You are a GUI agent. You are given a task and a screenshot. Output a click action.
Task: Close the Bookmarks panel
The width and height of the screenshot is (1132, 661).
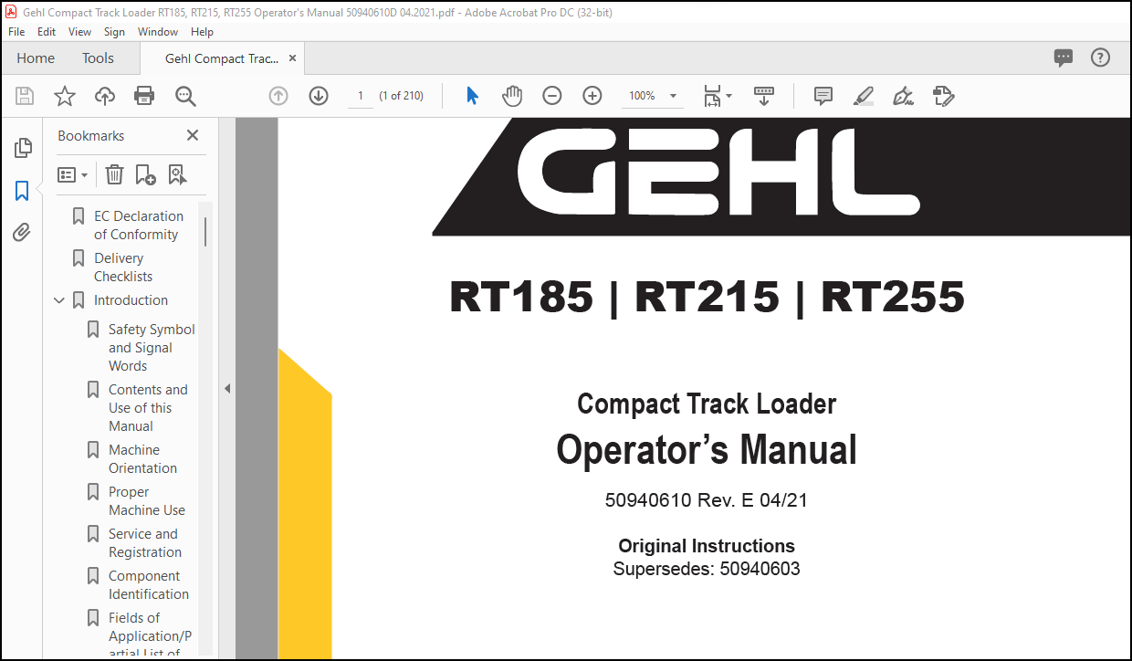coord(193,135)
